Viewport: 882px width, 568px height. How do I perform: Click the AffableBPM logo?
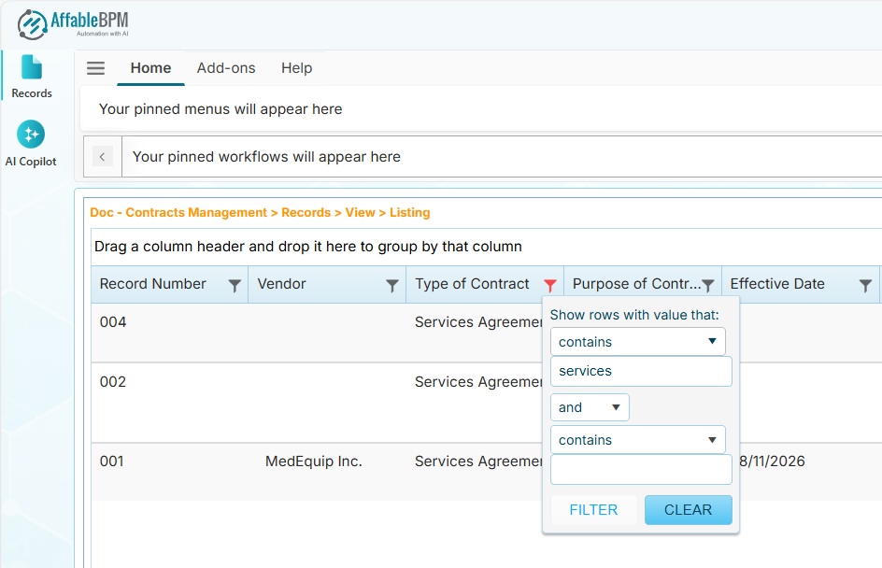(72, 23)
